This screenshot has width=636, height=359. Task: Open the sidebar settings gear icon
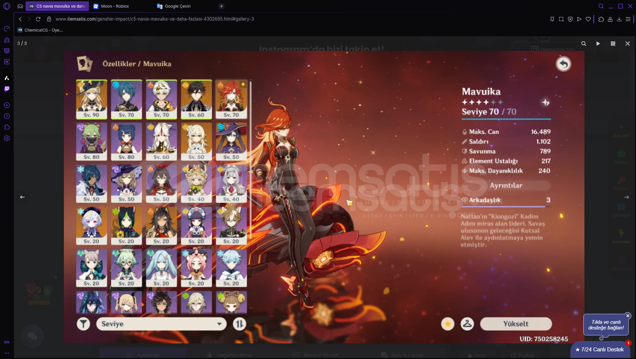click(x=7, y=138)
